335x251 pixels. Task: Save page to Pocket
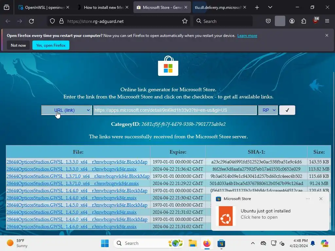coord(268,21)
